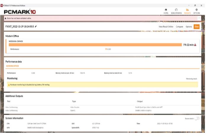This screenshot has width=207, height=137.
Task: Click the PCMark 10 title bar icon
Action: tap(1, 5)
